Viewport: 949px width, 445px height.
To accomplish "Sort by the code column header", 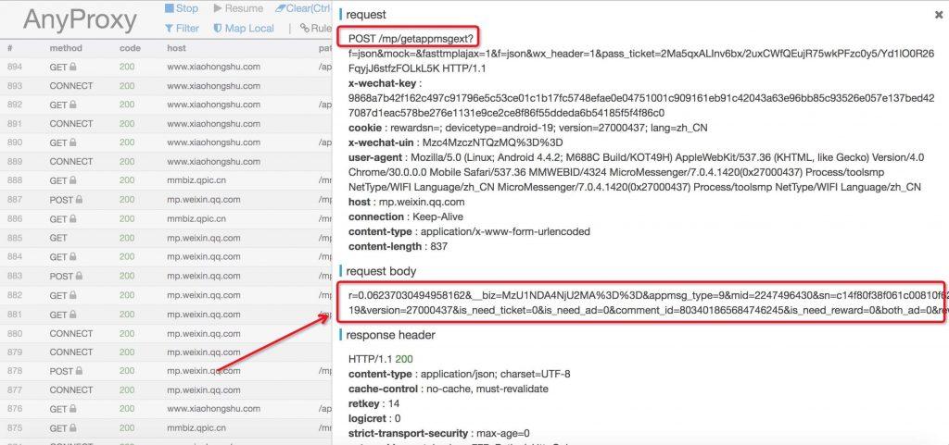I will pos(130,48).
